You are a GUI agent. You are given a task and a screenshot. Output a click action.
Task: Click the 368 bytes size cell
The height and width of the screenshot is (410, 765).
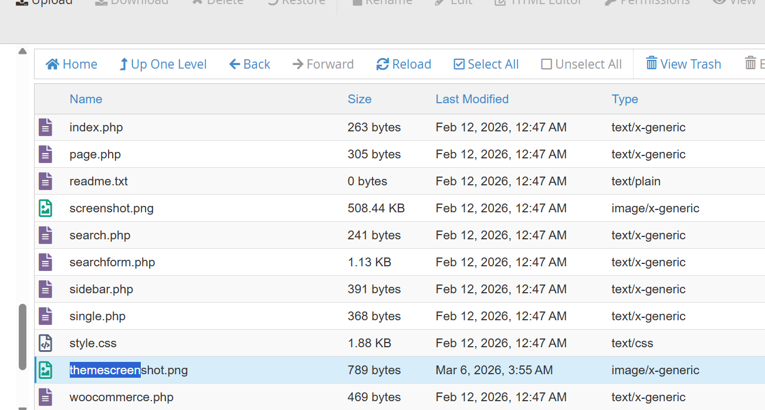coord(374,316)
